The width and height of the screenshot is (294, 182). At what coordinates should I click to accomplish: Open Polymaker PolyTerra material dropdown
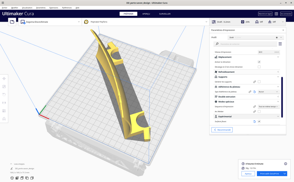[146, 22]
